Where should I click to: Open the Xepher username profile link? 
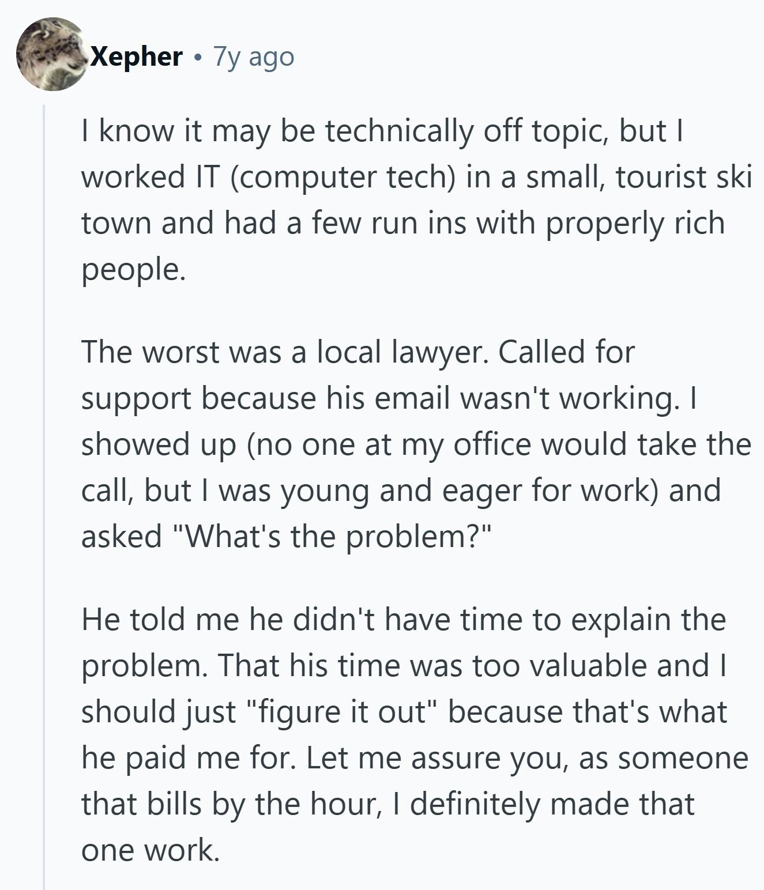tap(137, 56)
